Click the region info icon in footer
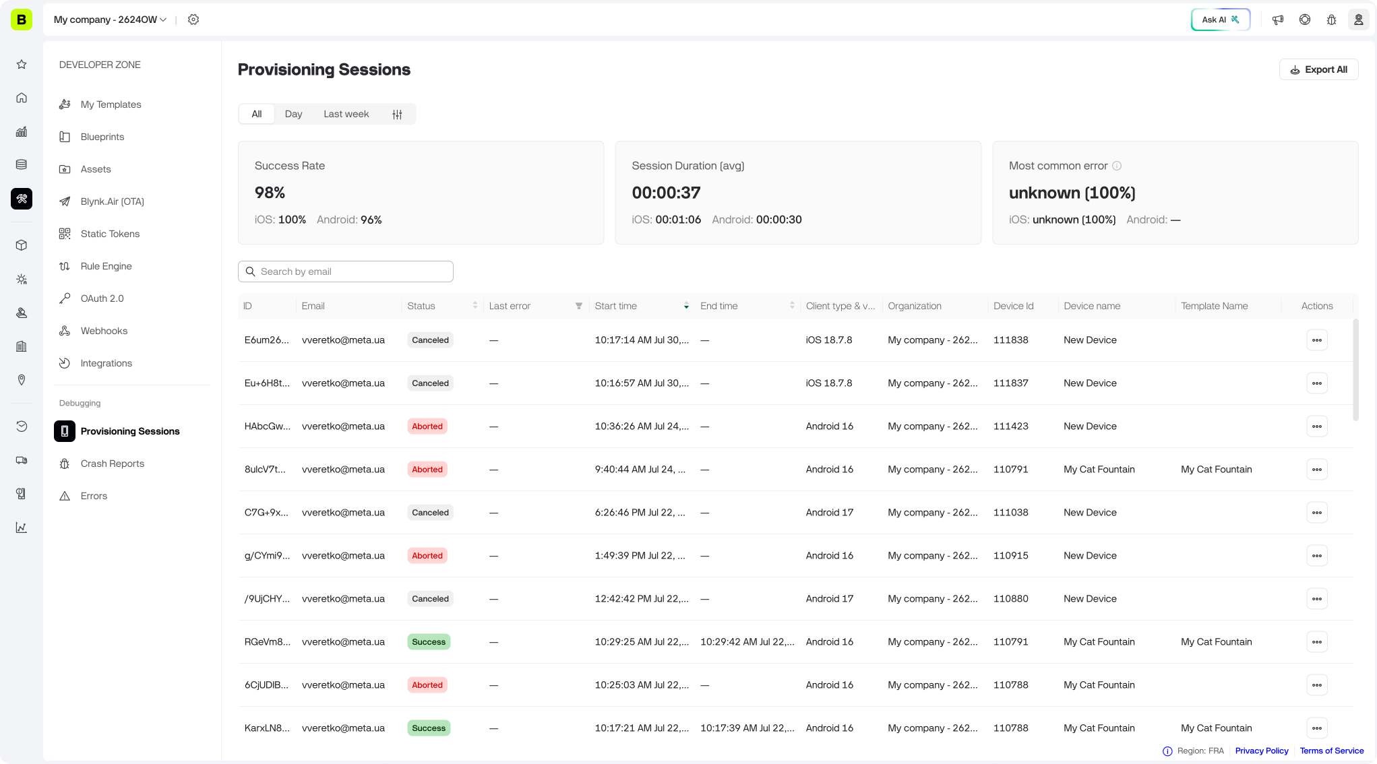The image size is (1377, 764). [x=1167, y=751]
